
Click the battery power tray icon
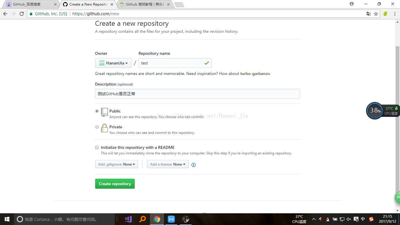point(335,219)
